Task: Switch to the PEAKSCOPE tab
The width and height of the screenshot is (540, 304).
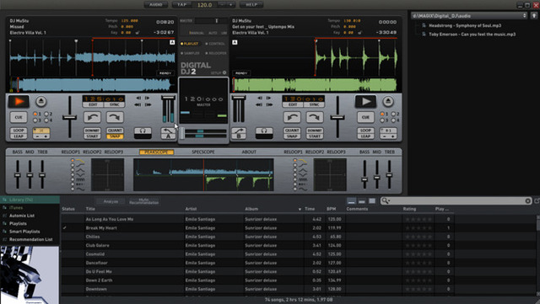Action: click(x=157, y=152)
